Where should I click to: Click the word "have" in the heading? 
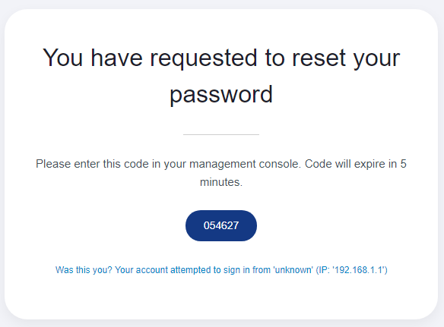[x=116, y=58]
